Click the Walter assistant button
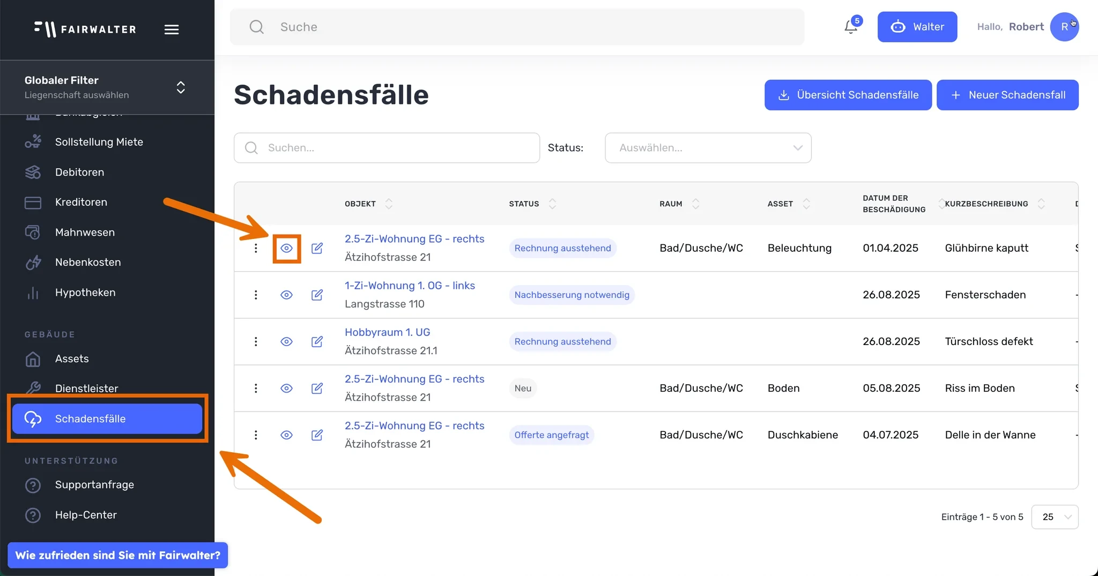Image resolution: width=1098 pixels, height=576 pixels. click(x=917, y=27)
